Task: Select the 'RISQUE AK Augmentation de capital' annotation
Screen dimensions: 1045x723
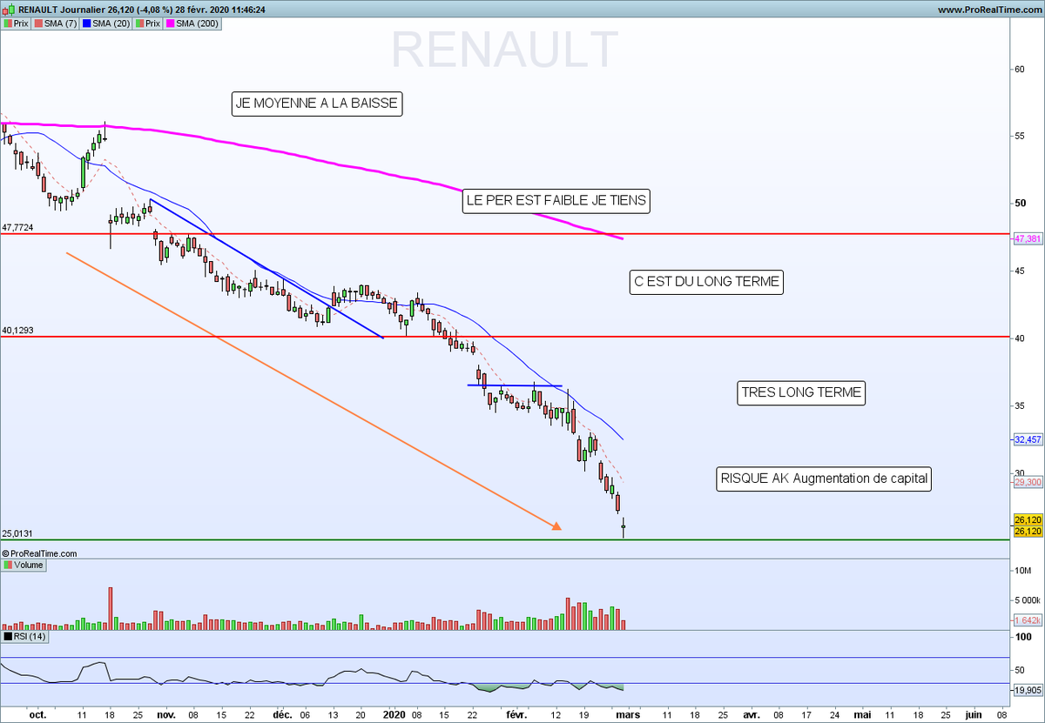Action: click(824, 479)
